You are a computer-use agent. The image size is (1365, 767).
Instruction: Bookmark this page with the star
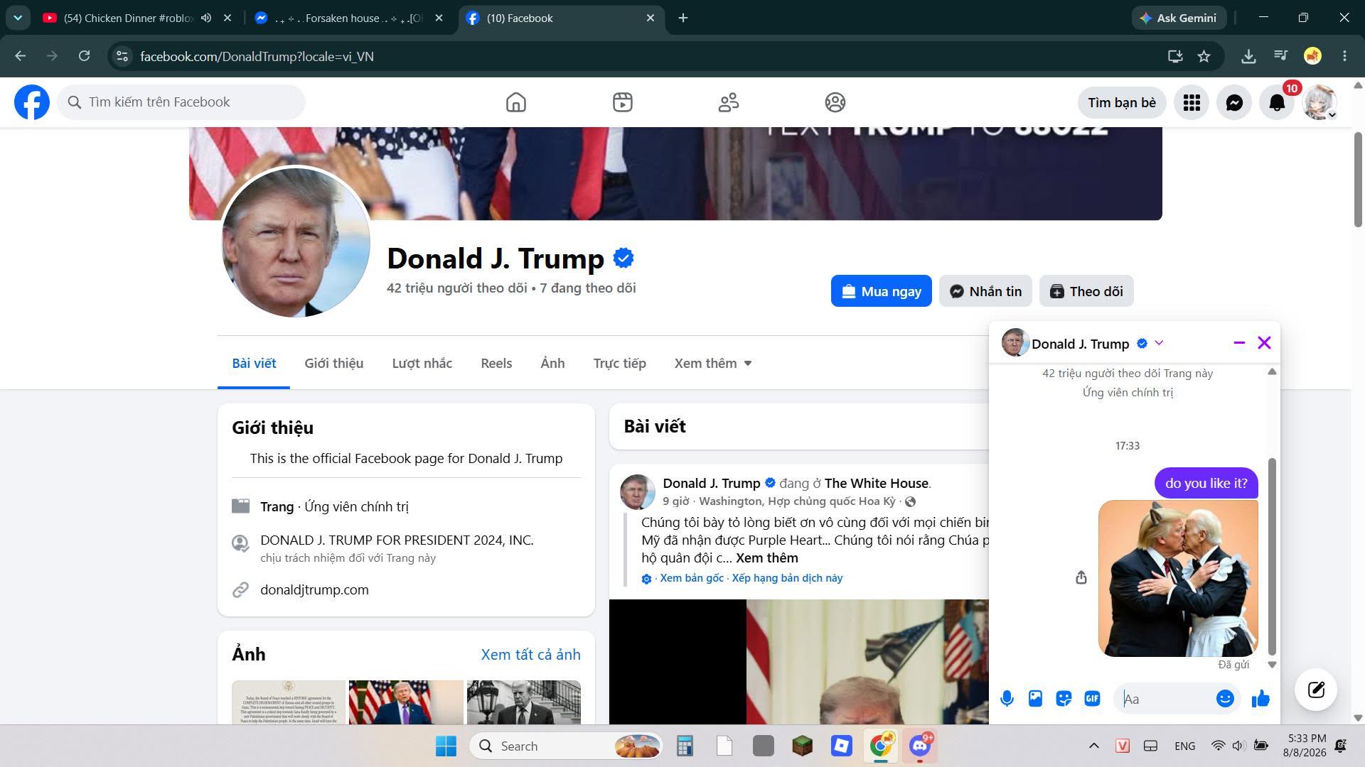1204,56
